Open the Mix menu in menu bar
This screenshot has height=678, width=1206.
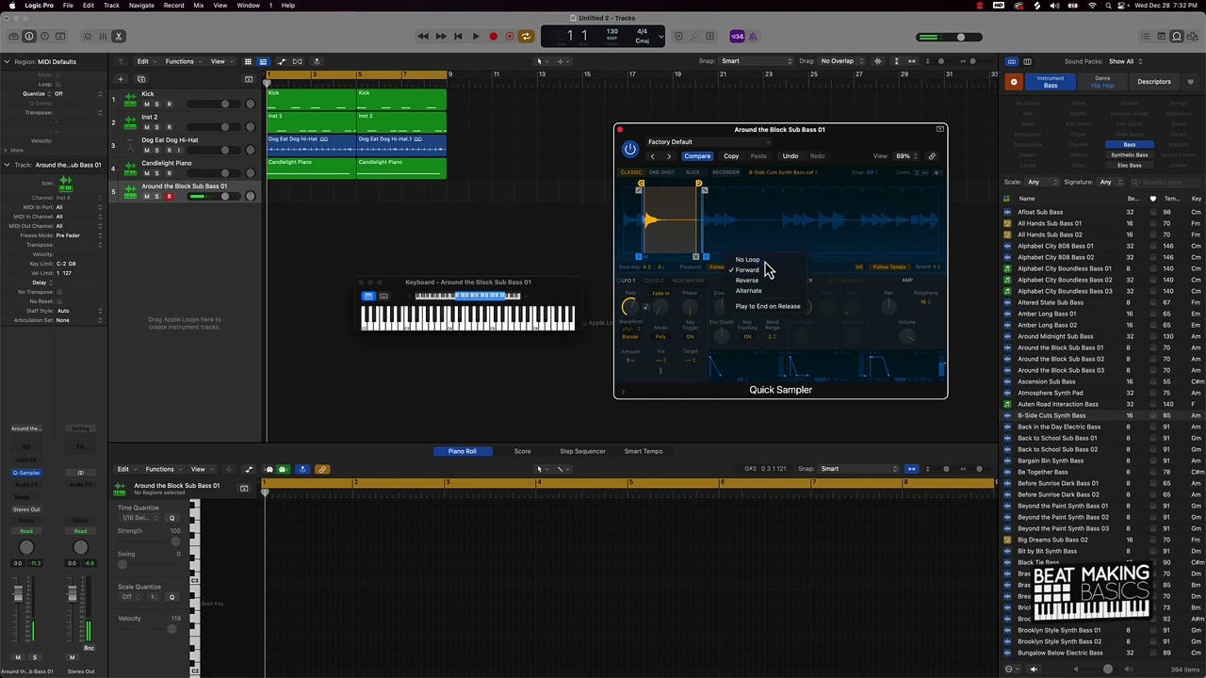click(199, 6)
